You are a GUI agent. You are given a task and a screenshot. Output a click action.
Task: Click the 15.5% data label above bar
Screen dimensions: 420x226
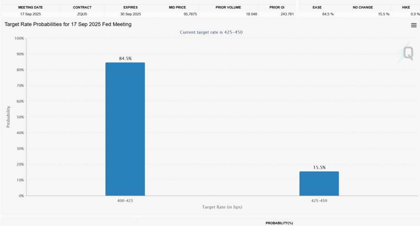(x=319, y=167)
